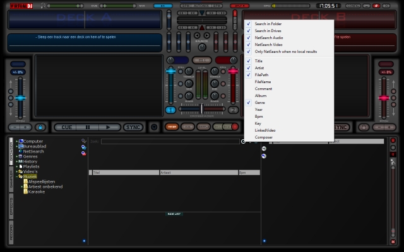Click the red X icon at bottom right

click(x=393, y=242)
